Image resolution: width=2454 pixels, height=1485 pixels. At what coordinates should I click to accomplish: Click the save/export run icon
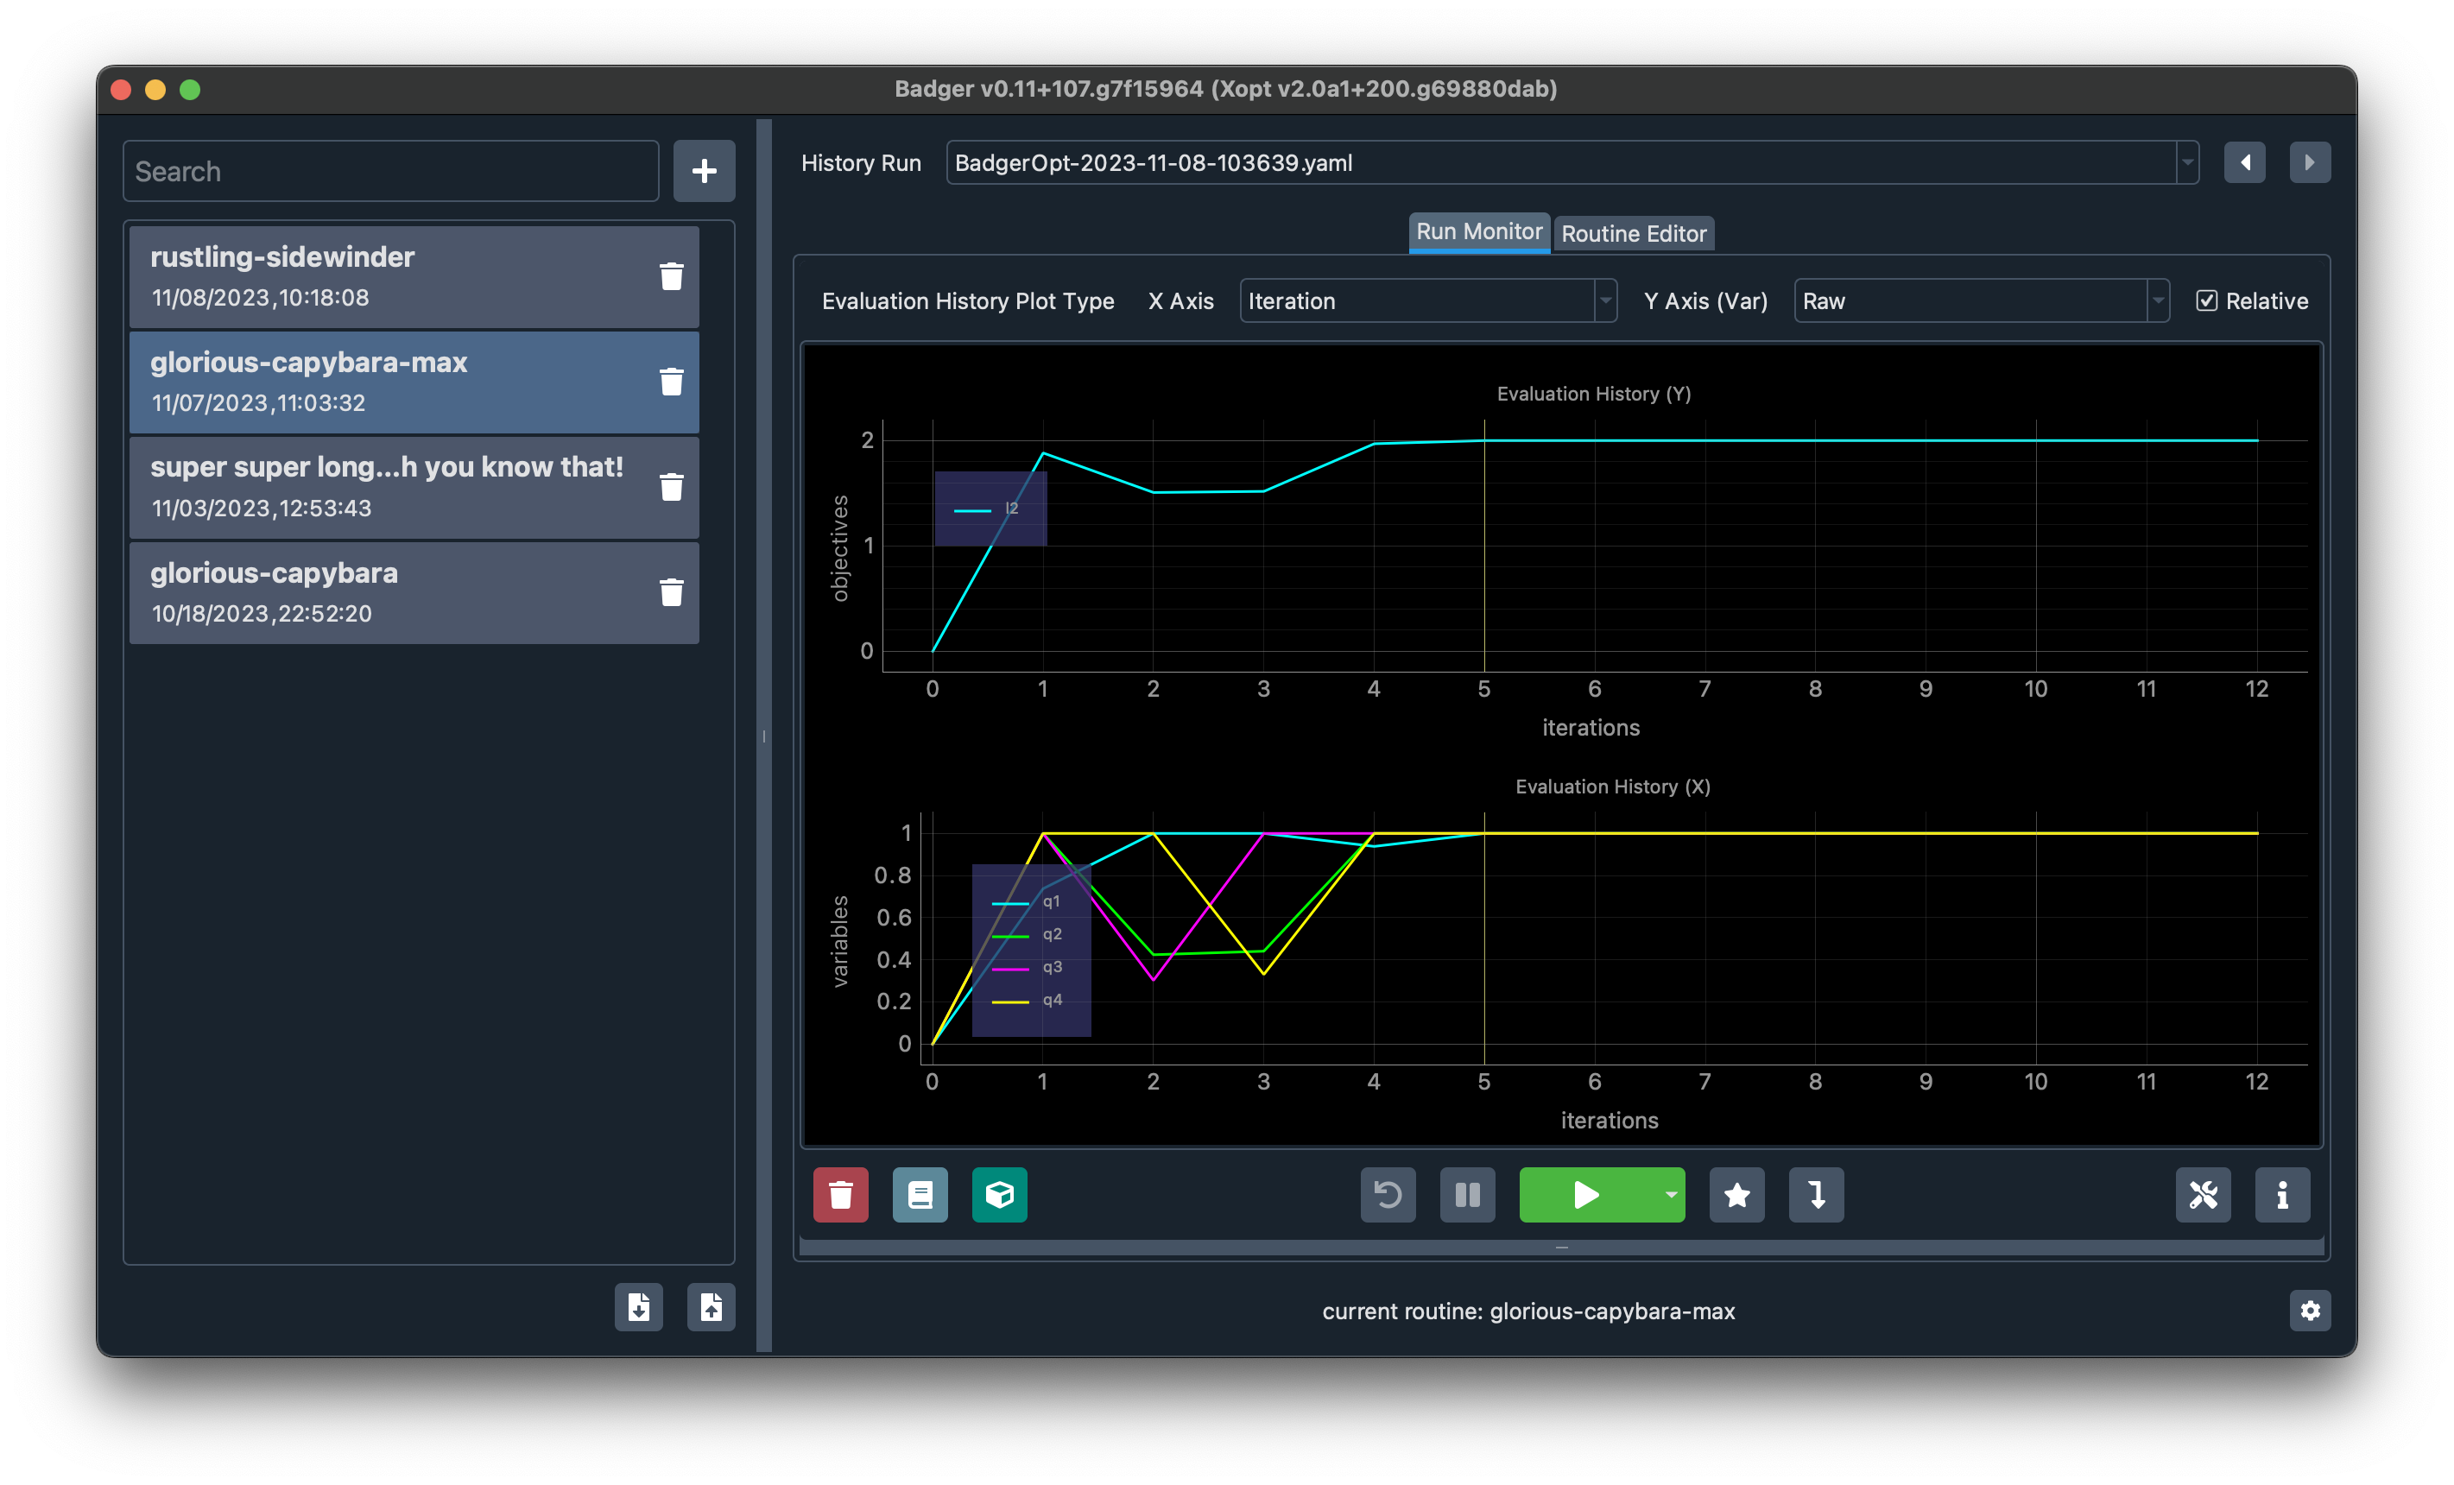click(x=712, y=1308)
